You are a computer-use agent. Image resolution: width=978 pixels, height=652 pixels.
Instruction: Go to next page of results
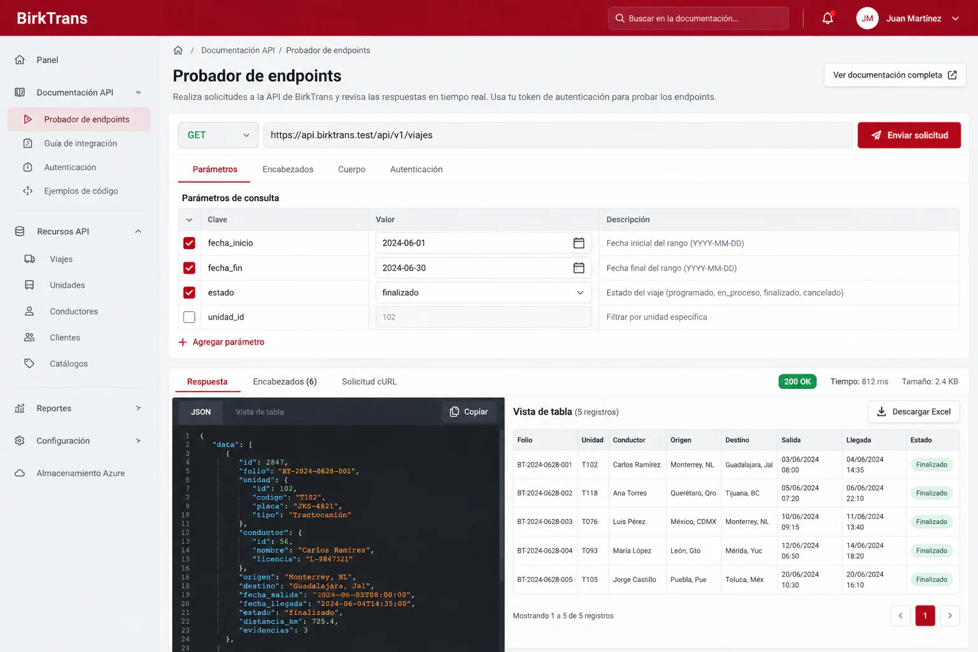[950, 616]
